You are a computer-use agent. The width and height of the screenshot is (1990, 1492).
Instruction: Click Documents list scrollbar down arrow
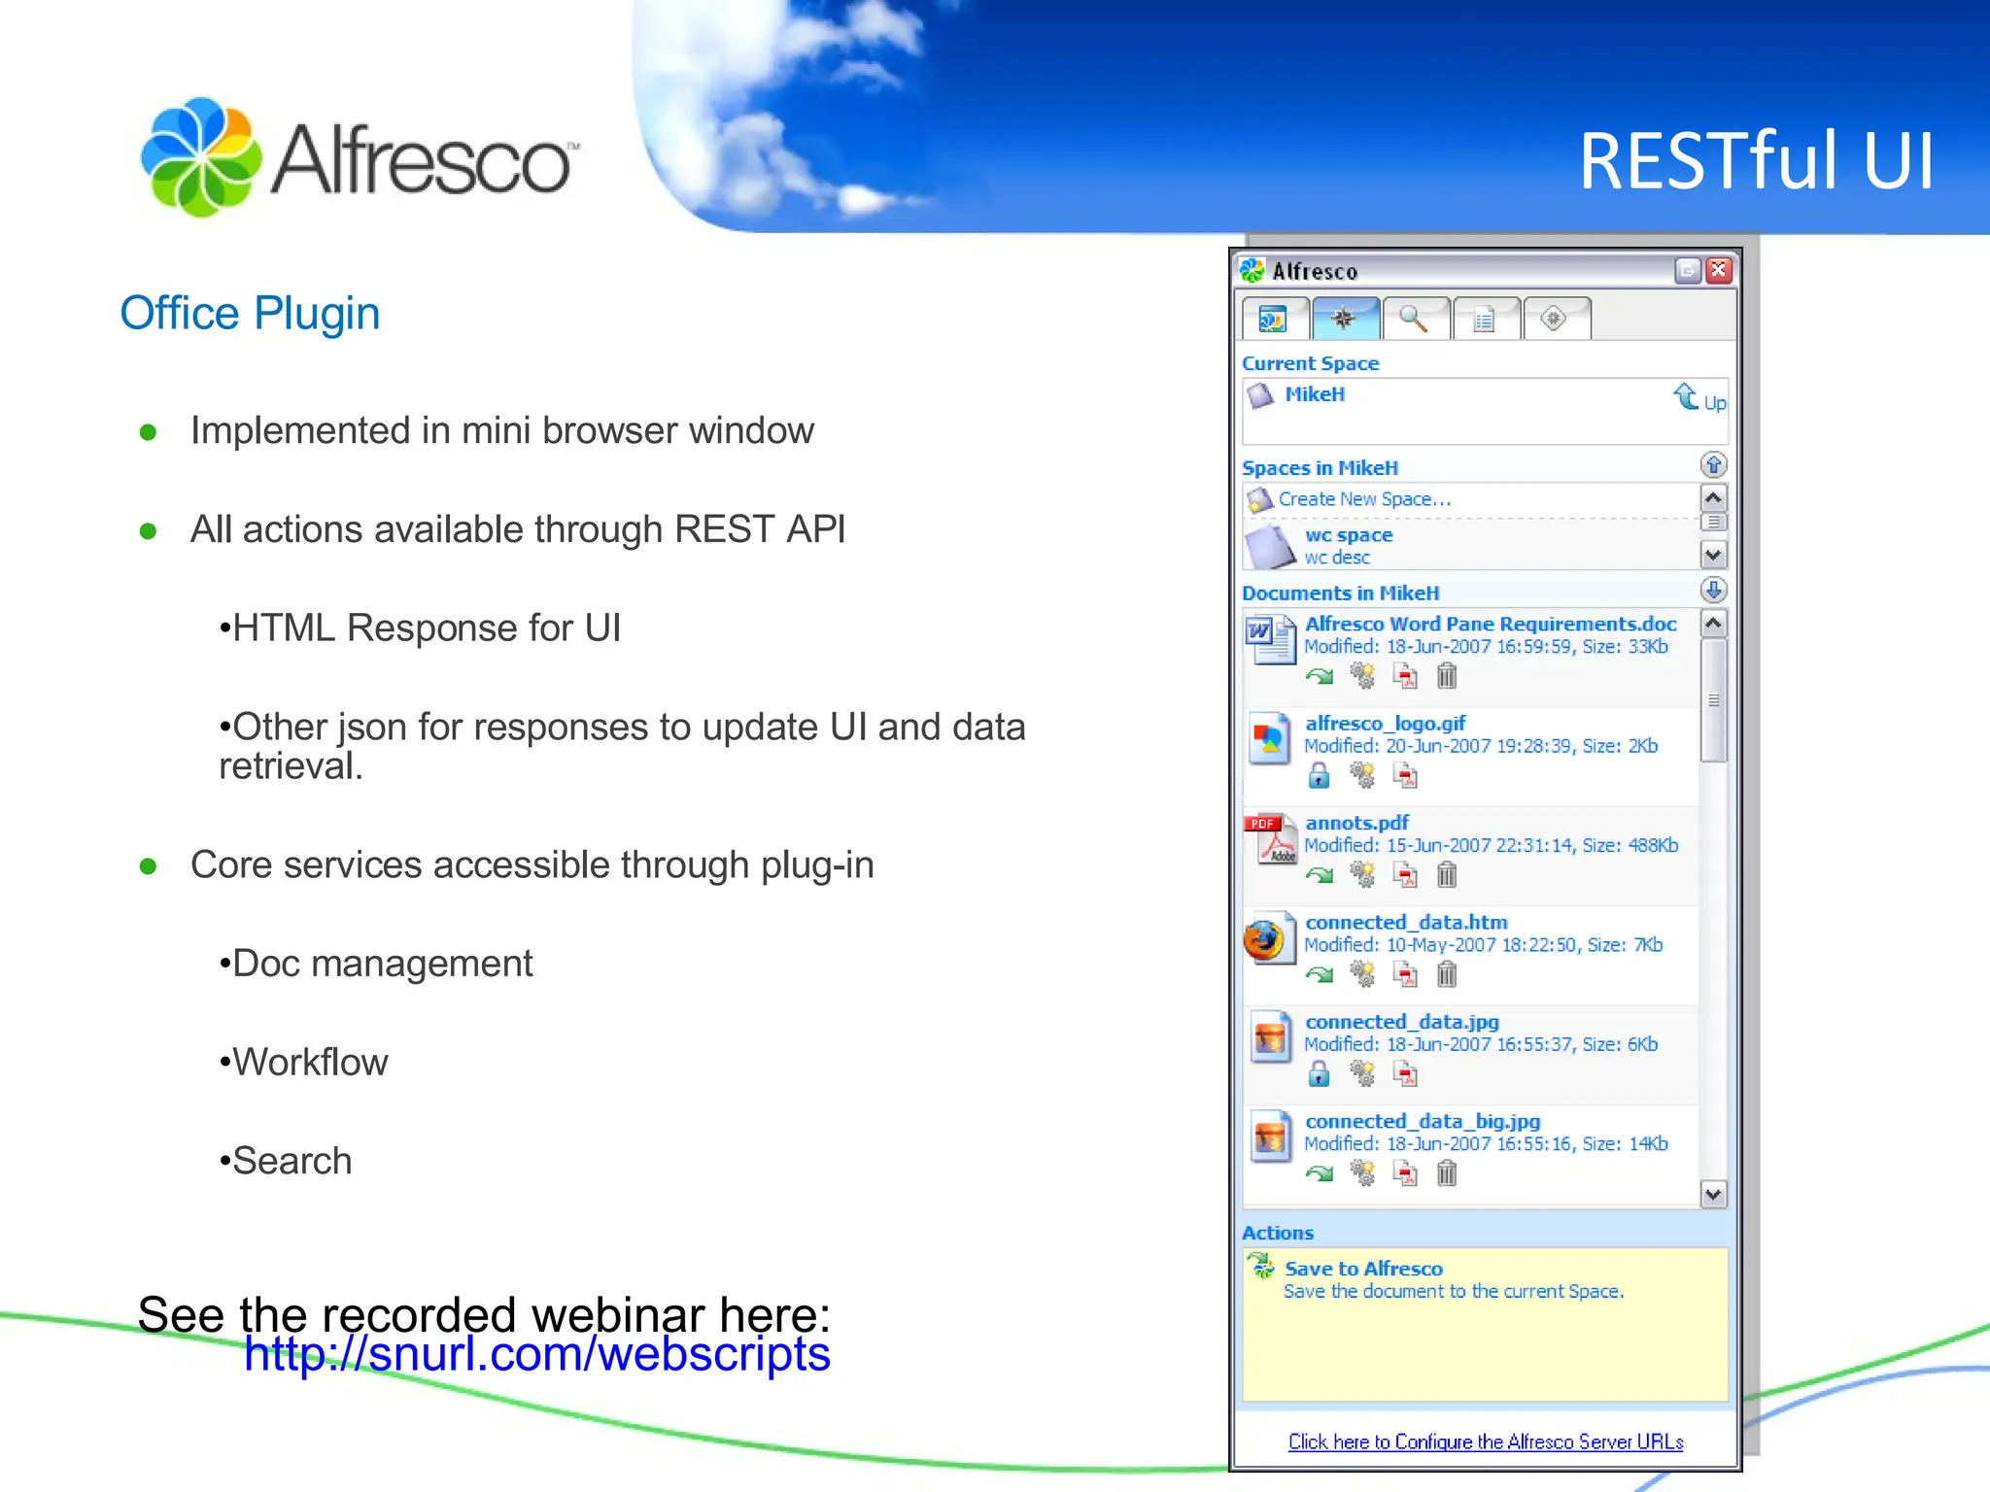coord(1713,1194)
